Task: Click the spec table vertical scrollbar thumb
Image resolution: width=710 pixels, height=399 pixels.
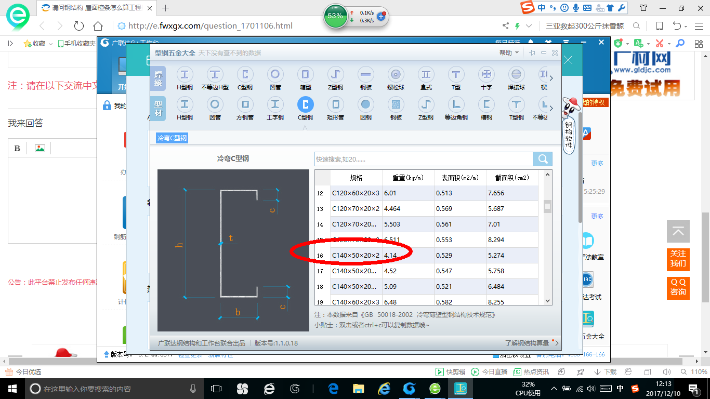Action: [x=547, y=206]
